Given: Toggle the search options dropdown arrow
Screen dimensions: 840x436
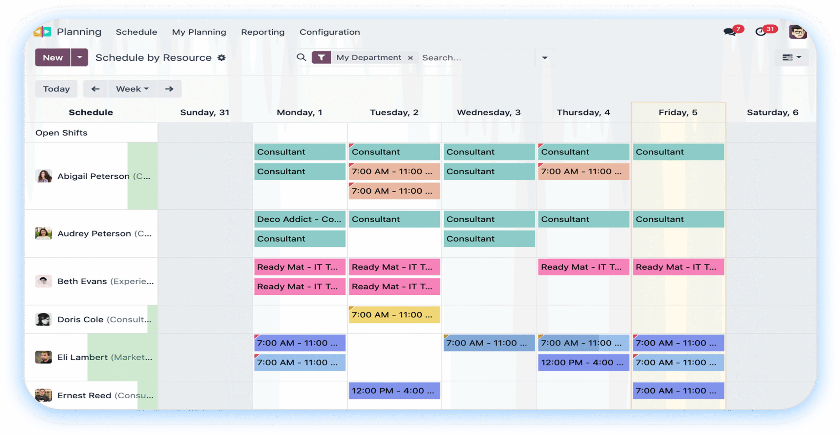Looking at the screenshot, I should (x=545, y=58).
